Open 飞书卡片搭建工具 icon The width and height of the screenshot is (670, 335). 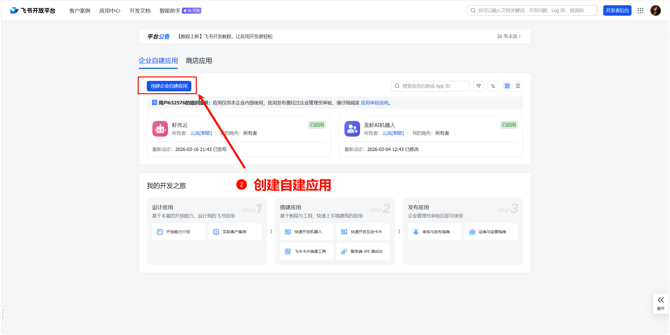tap(288, 251)
